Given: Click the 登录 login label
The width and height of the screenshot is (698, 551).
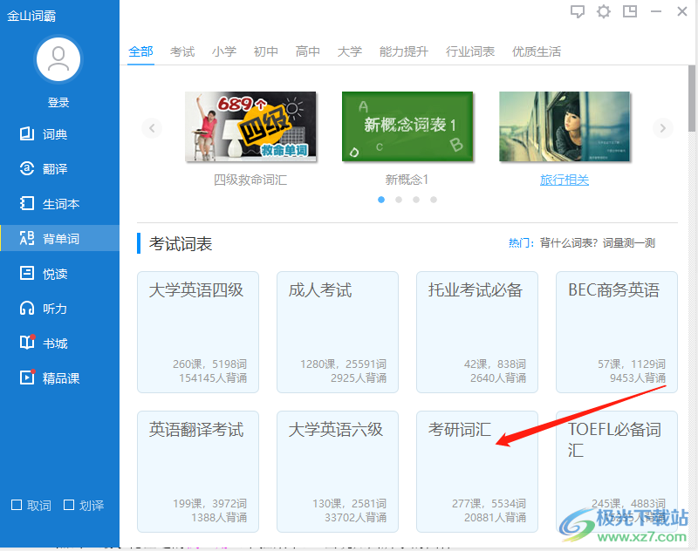Looking at the screenshot, I should (58, 102).
